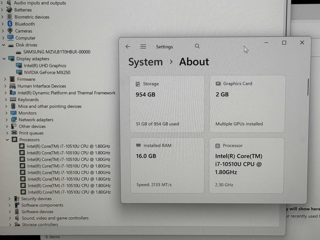Select SAMSUNG MZVLB1T0HBLR-00000 disk entry
The height and width of the screenshot is (240, 320).
(57, 52)
